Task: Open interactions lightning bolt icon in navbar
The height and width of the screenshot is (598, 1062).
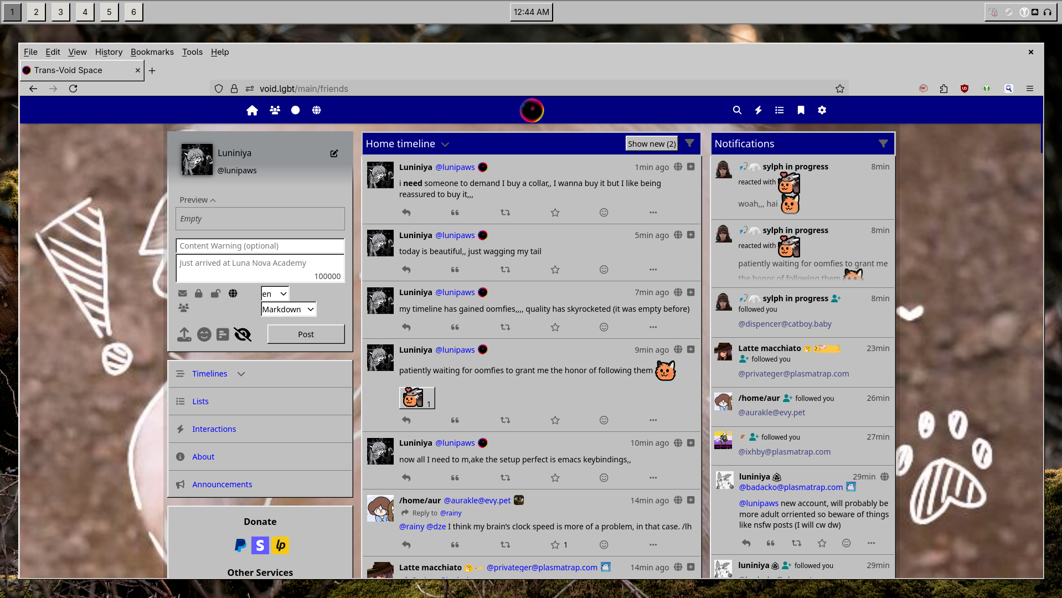Action: point(758,110)
